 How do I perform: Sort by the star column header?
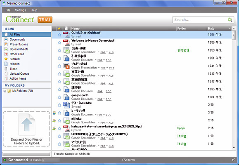pos(59,28)
